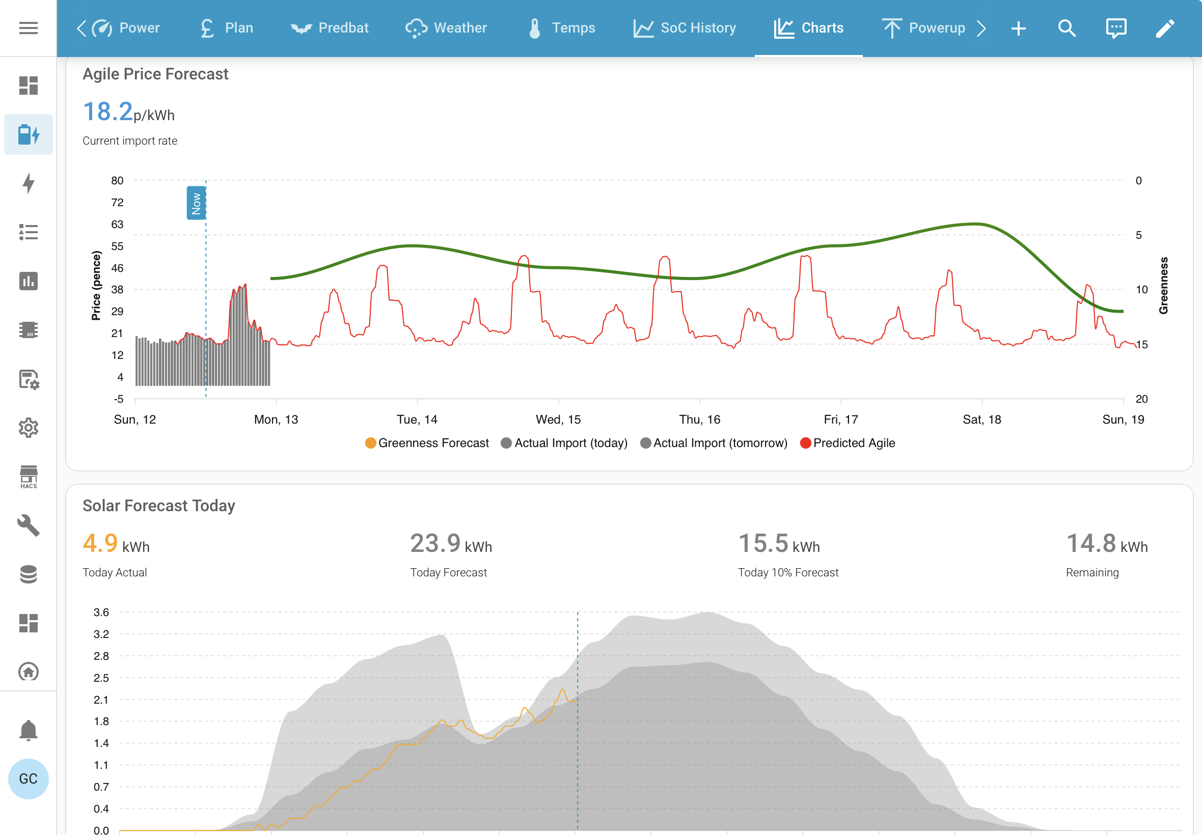Open the Weather tab
Viewport: 1202px width, 835px height.
[446, 27]
